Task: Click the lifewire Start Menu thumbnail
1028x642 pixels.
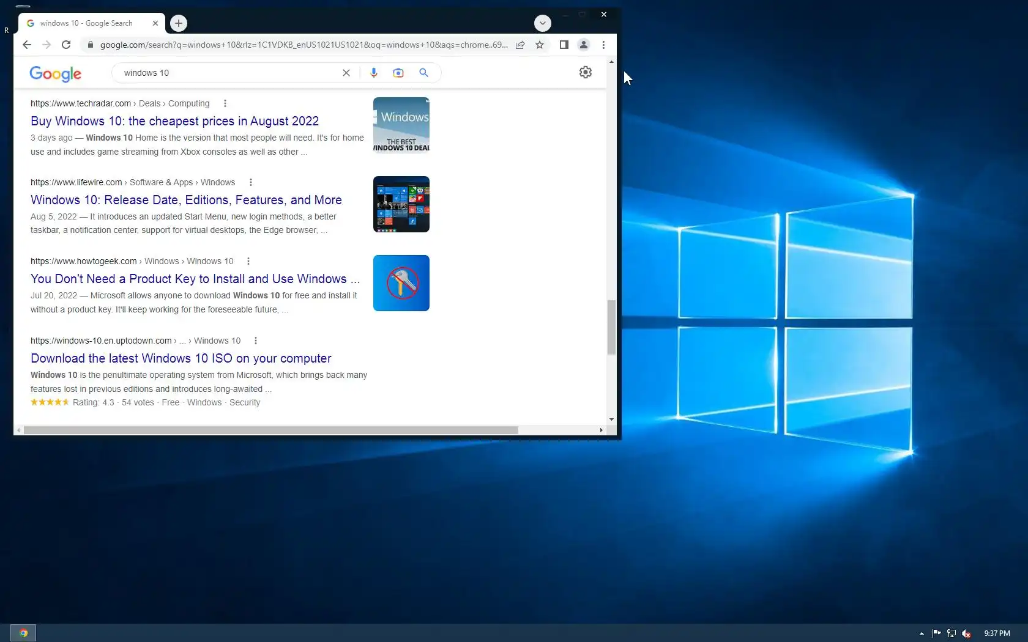Action: pos(401,204)
